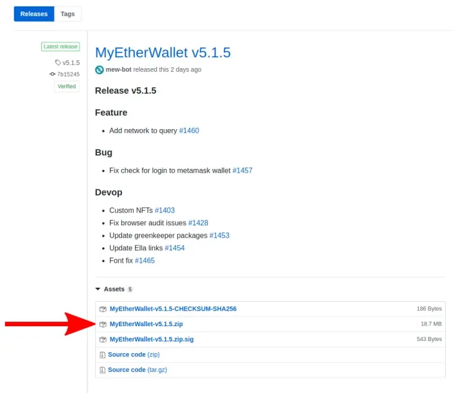Click the 543 Bytes file size
The height and width of the screenshot is (393, 456).
pos(429,339)
